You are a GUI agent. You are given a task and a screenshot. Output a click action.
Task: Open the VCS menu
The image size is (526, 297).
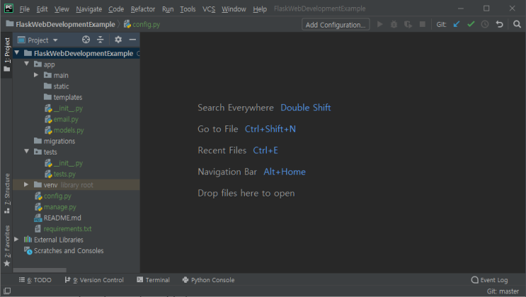209,9
